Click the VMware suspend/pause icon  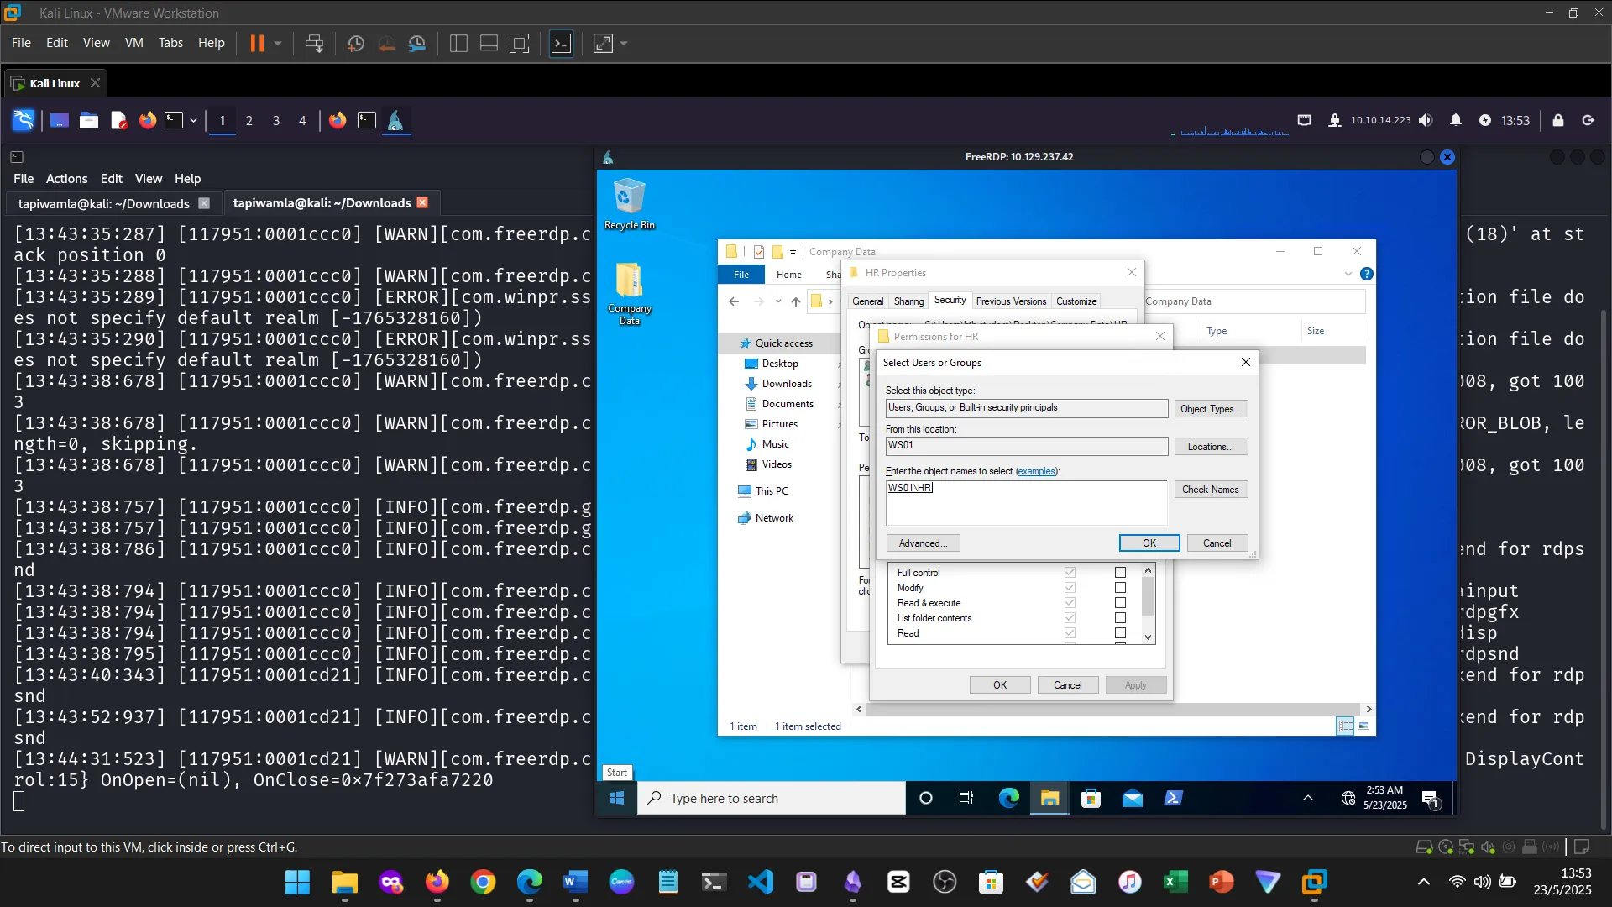pyautogui.click(x=257, y=43)
